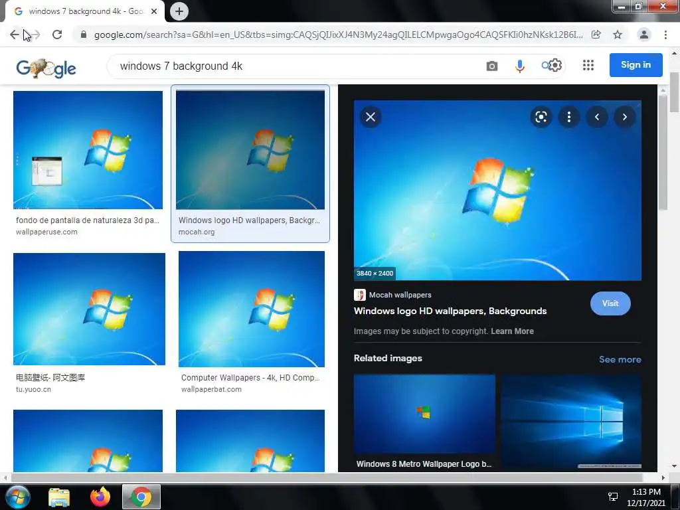
Task: Click the browser forward arrow
Action: [36, 35]
